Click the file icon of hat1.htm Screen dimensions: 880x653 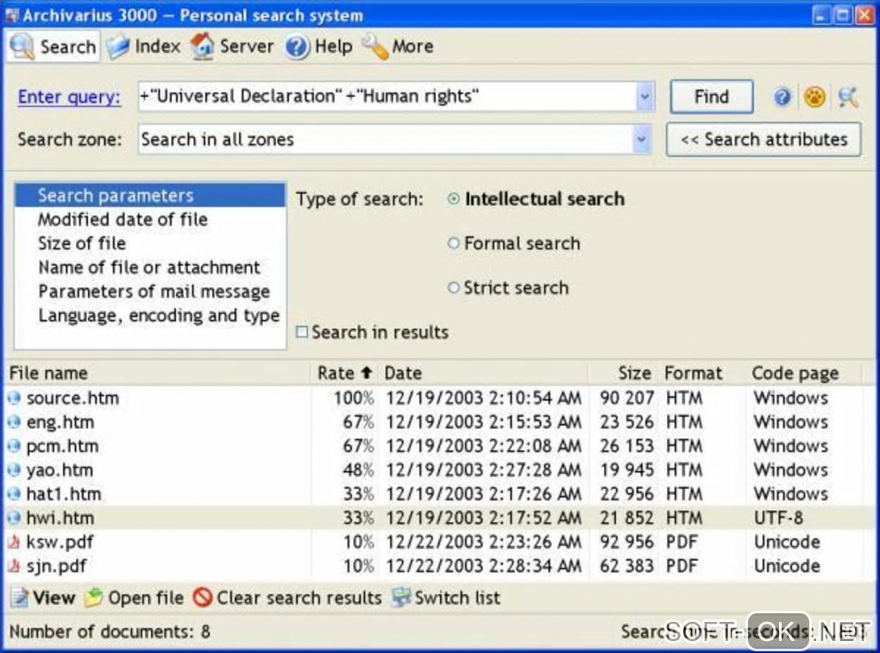(15, 494)
